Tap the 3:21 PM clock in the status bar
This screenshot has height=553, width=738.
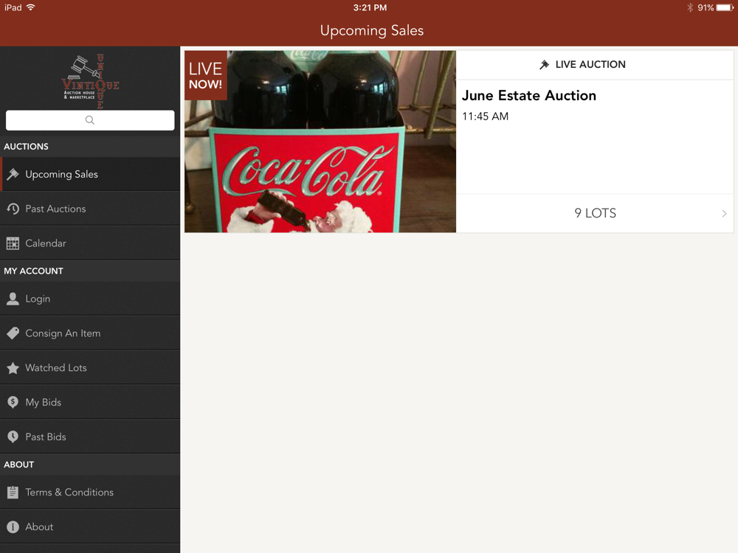point(370,7)
